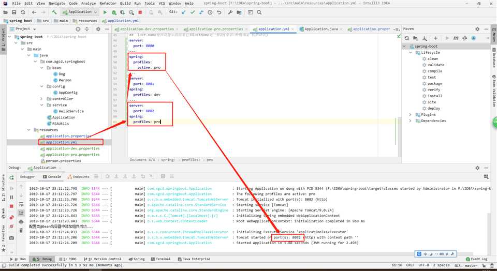Click CRLF line separator in status bar
Screen dimensions: 497x271
pyautogui.click(x=410, y=265)
